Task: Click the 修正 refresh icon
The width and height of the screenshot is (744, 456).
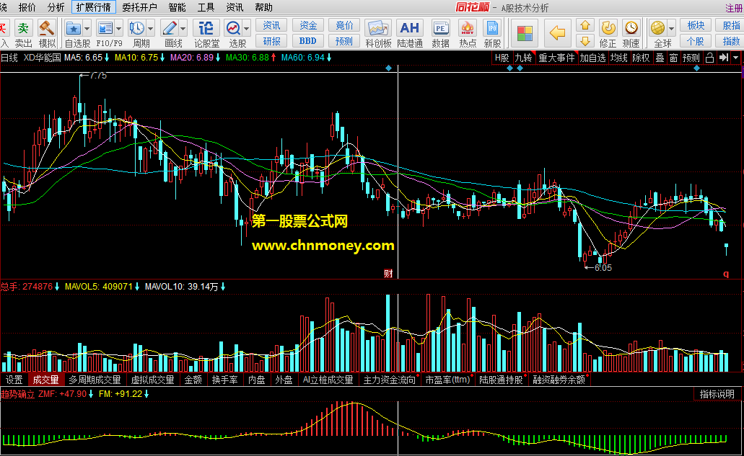Action: coord(608,28)
